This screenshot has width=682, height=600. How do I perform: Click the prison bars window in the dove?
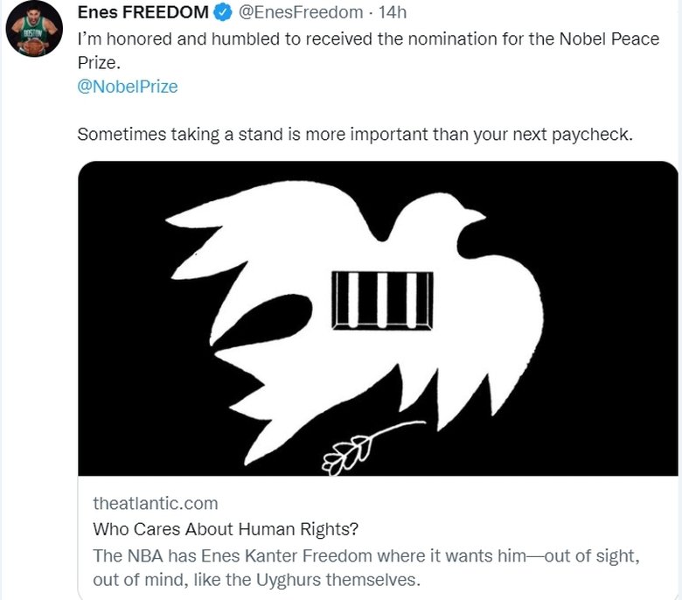(x=382, y=300)
